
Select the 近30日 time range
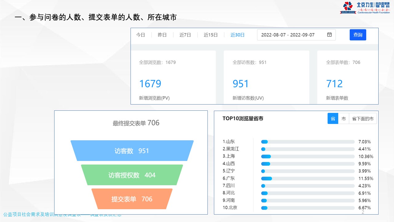pos(238,35)
